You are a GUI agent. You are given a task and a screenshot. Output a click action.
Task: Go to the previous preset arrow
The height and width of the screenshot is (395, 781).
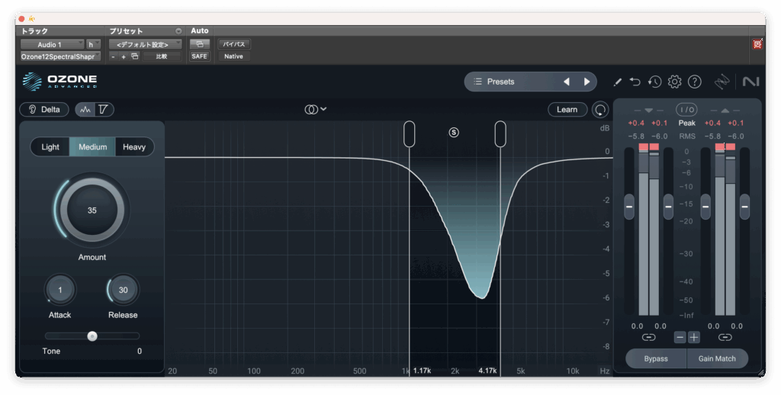566,82
